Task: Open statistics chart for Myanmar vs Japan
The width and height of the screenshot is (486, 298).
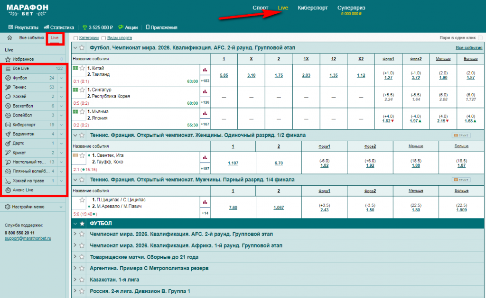Action: (x=205, y=114)
